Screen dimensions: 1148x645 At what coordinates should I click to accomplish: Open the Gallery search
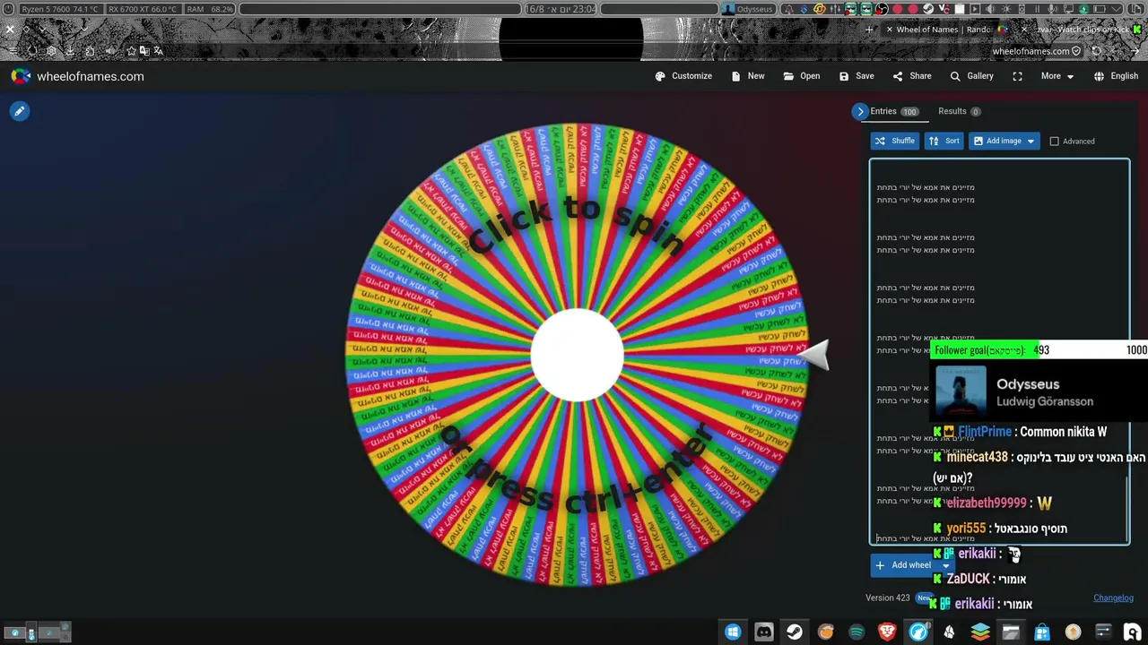tap(972, 76)
